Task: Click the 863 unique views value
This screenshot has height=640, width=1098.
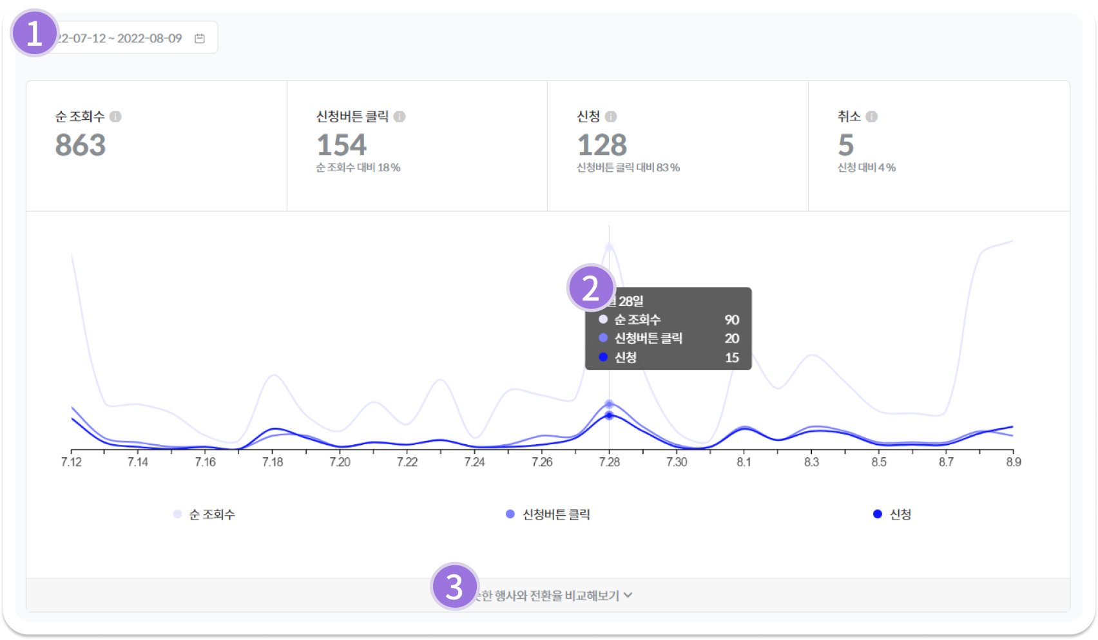Action: pyautogui.click(x=81, y=145)
